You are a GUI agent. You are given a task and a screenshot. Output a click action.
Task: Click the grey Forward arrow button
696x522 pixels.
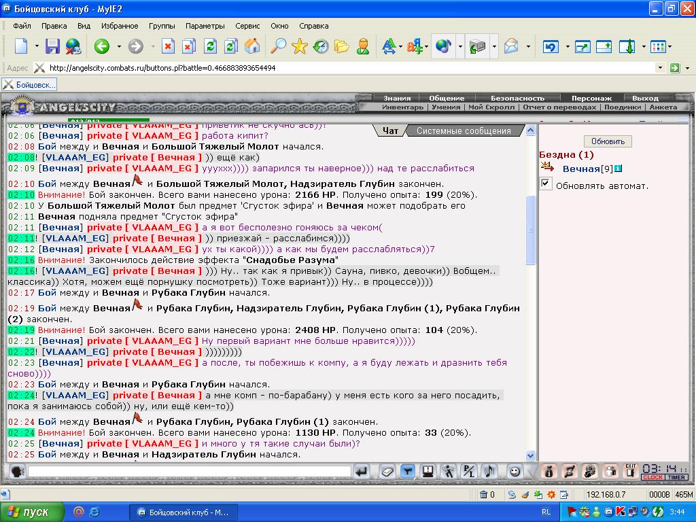(136, 46)
